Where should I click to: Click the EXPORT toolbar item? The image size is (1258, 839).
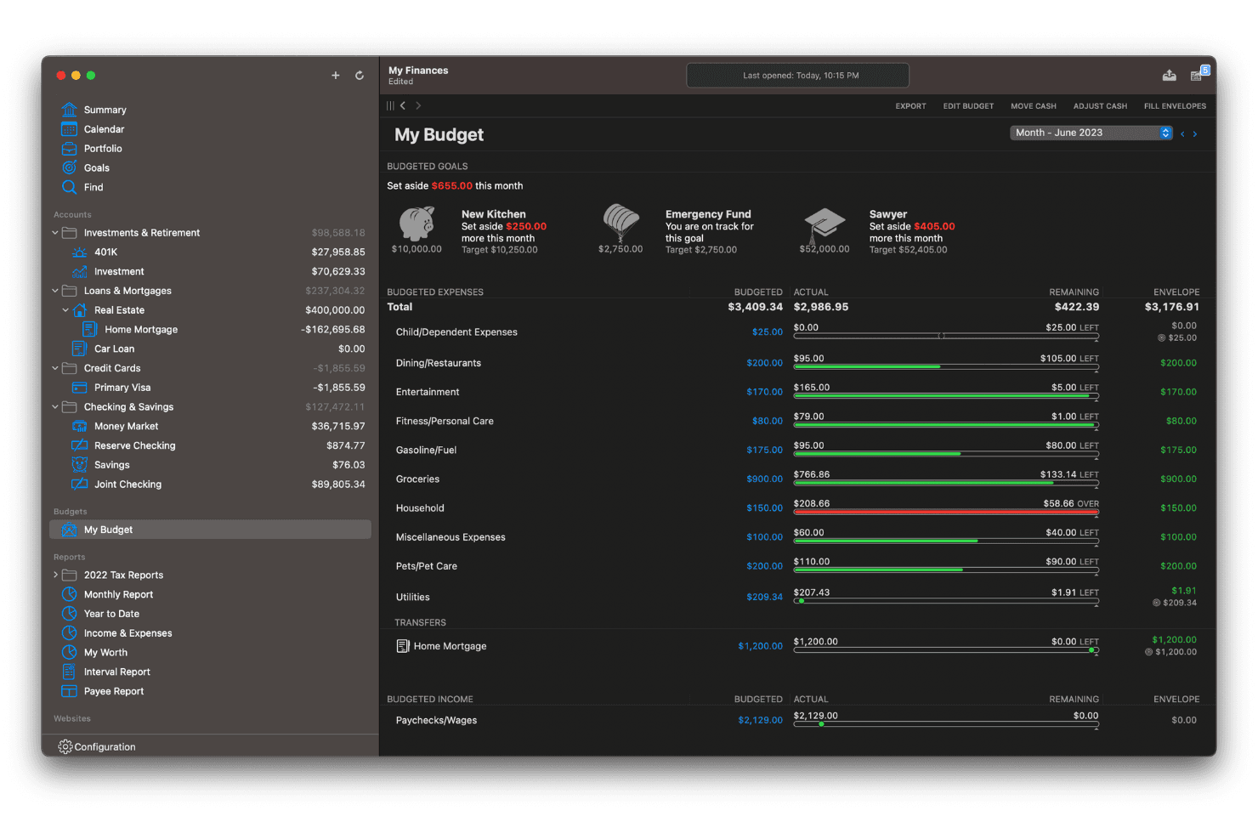[910, 106]
